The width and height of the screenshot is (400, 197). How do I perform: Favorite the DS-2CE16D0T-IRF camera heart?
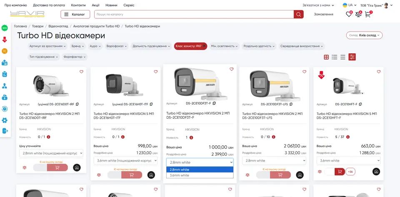click(x=81, y=72)
